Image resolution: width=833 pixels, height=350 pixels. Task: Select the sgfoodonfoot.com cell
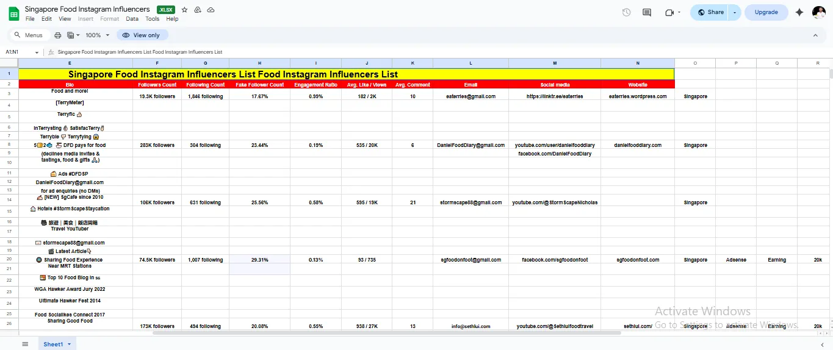638,260
